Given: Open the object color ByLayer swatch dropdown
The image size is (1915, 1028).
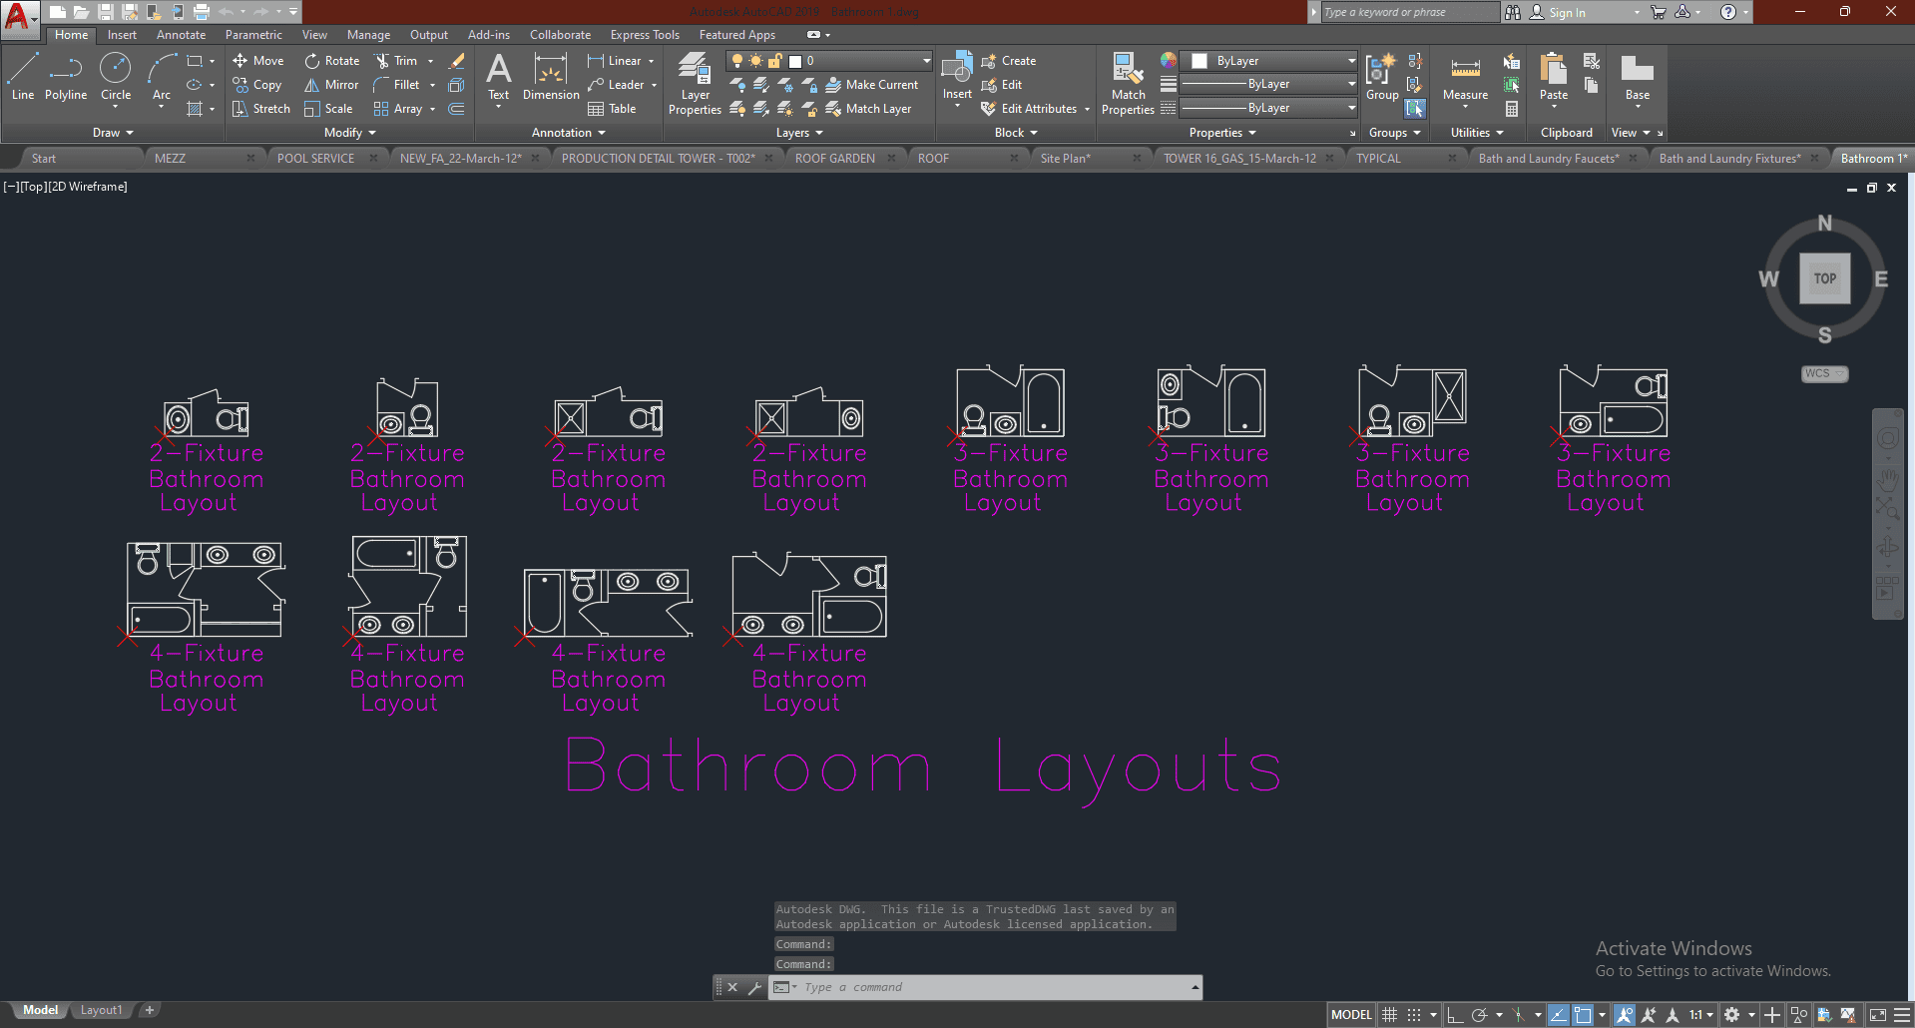Looking at the screenshot, I should (x=1351, y=61).
